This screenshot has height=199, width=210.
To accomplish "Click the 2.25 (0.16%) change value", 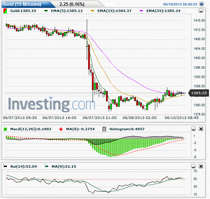I will coord(72,4).
